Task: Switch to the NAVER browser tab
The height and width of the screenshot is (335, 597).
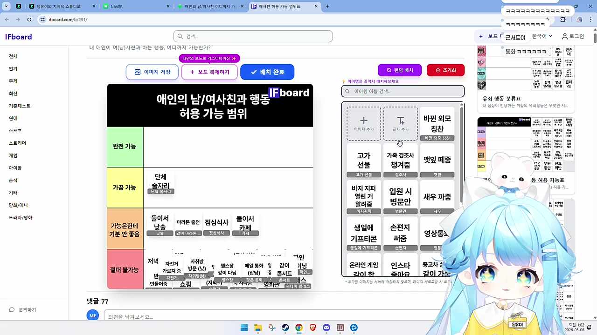Action: (x=135, y=7)
